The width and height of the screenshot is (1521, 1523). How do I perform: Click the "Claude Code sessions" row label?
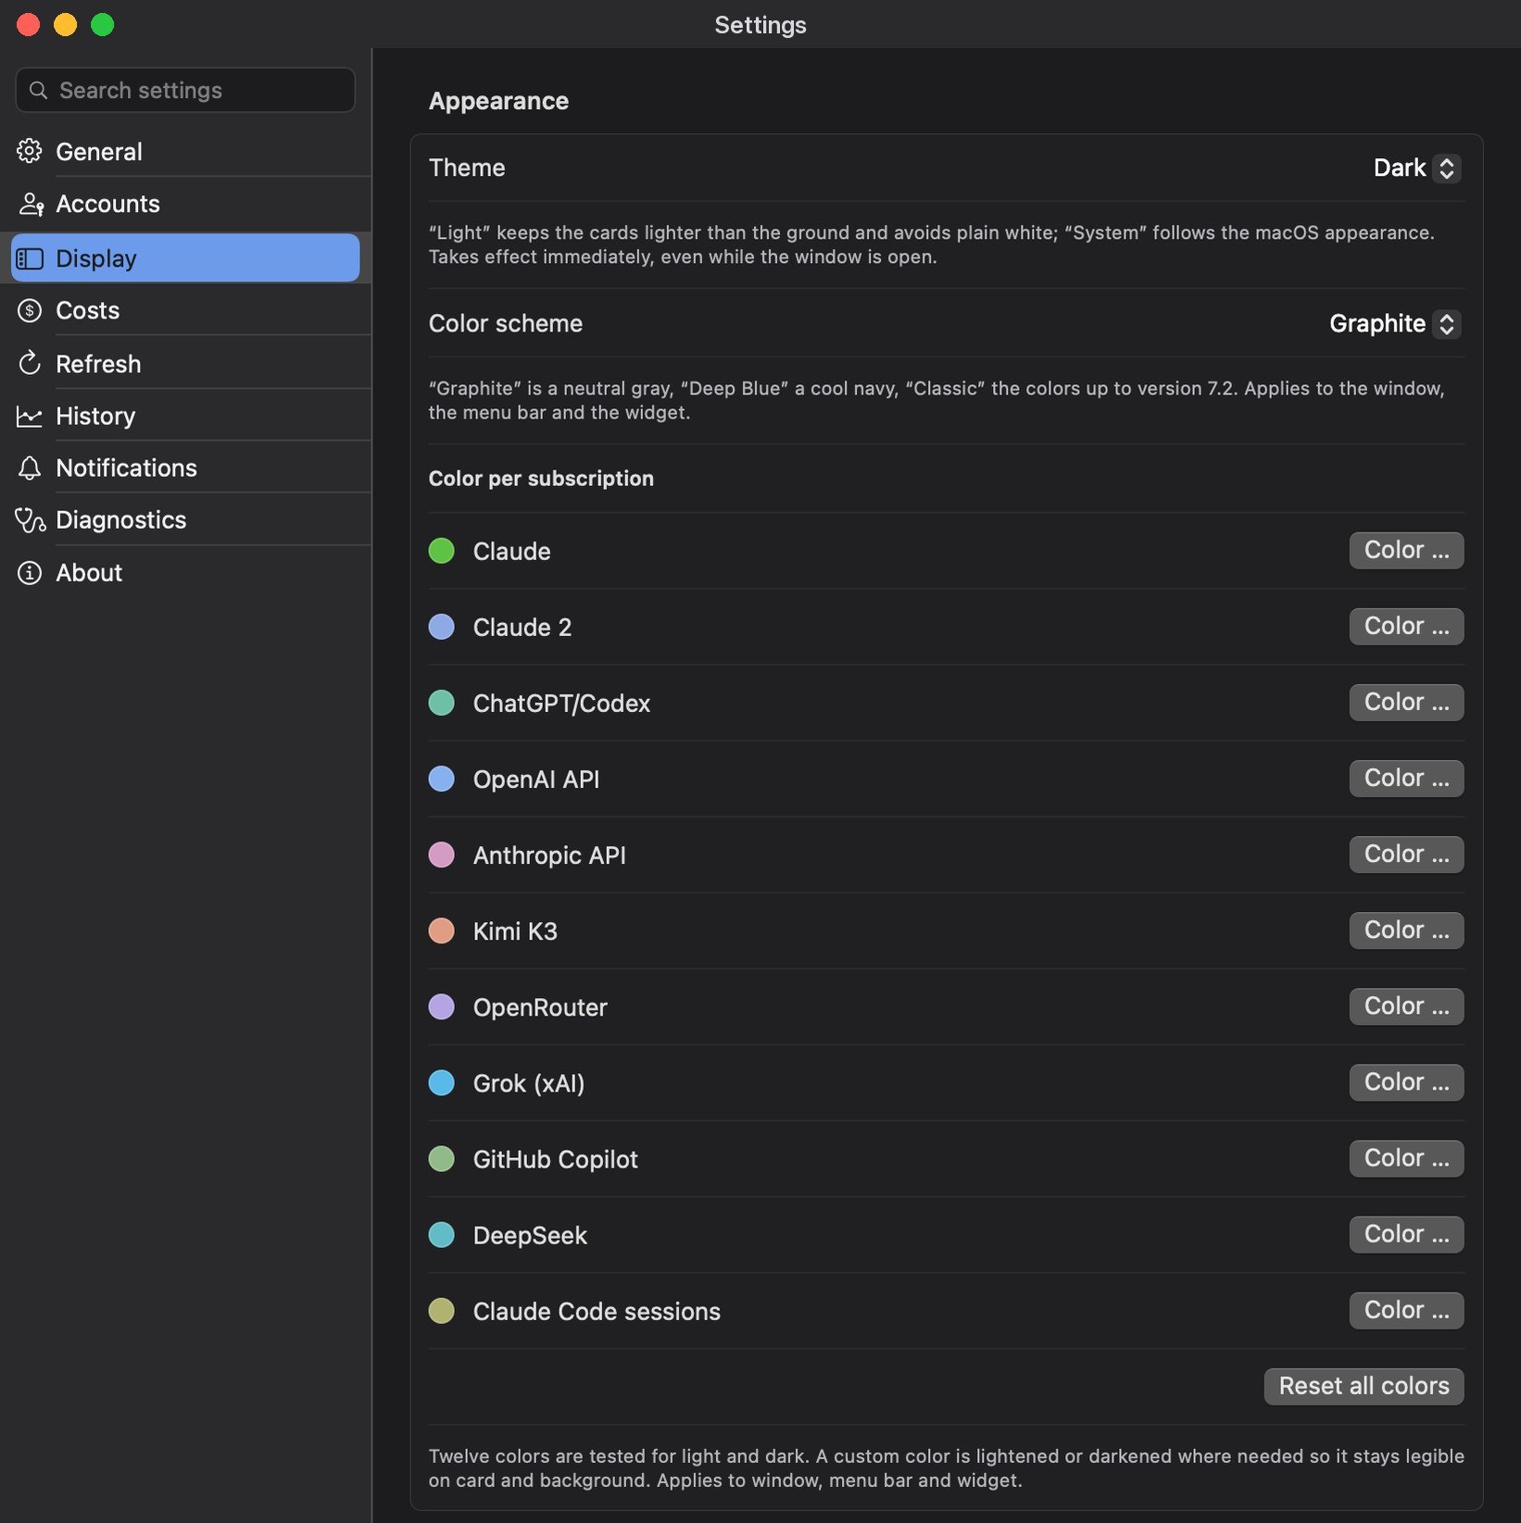coord(597,1311)
